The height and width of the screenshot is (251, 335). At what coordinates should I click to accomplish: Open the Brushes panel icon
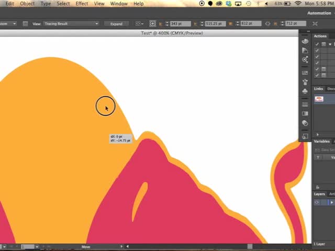click(x=305, y=82)
